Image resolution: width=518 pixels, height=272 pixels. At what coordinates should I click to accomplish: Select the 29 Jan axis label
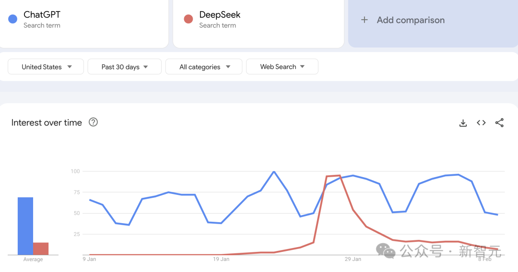[x=353, y=259]
